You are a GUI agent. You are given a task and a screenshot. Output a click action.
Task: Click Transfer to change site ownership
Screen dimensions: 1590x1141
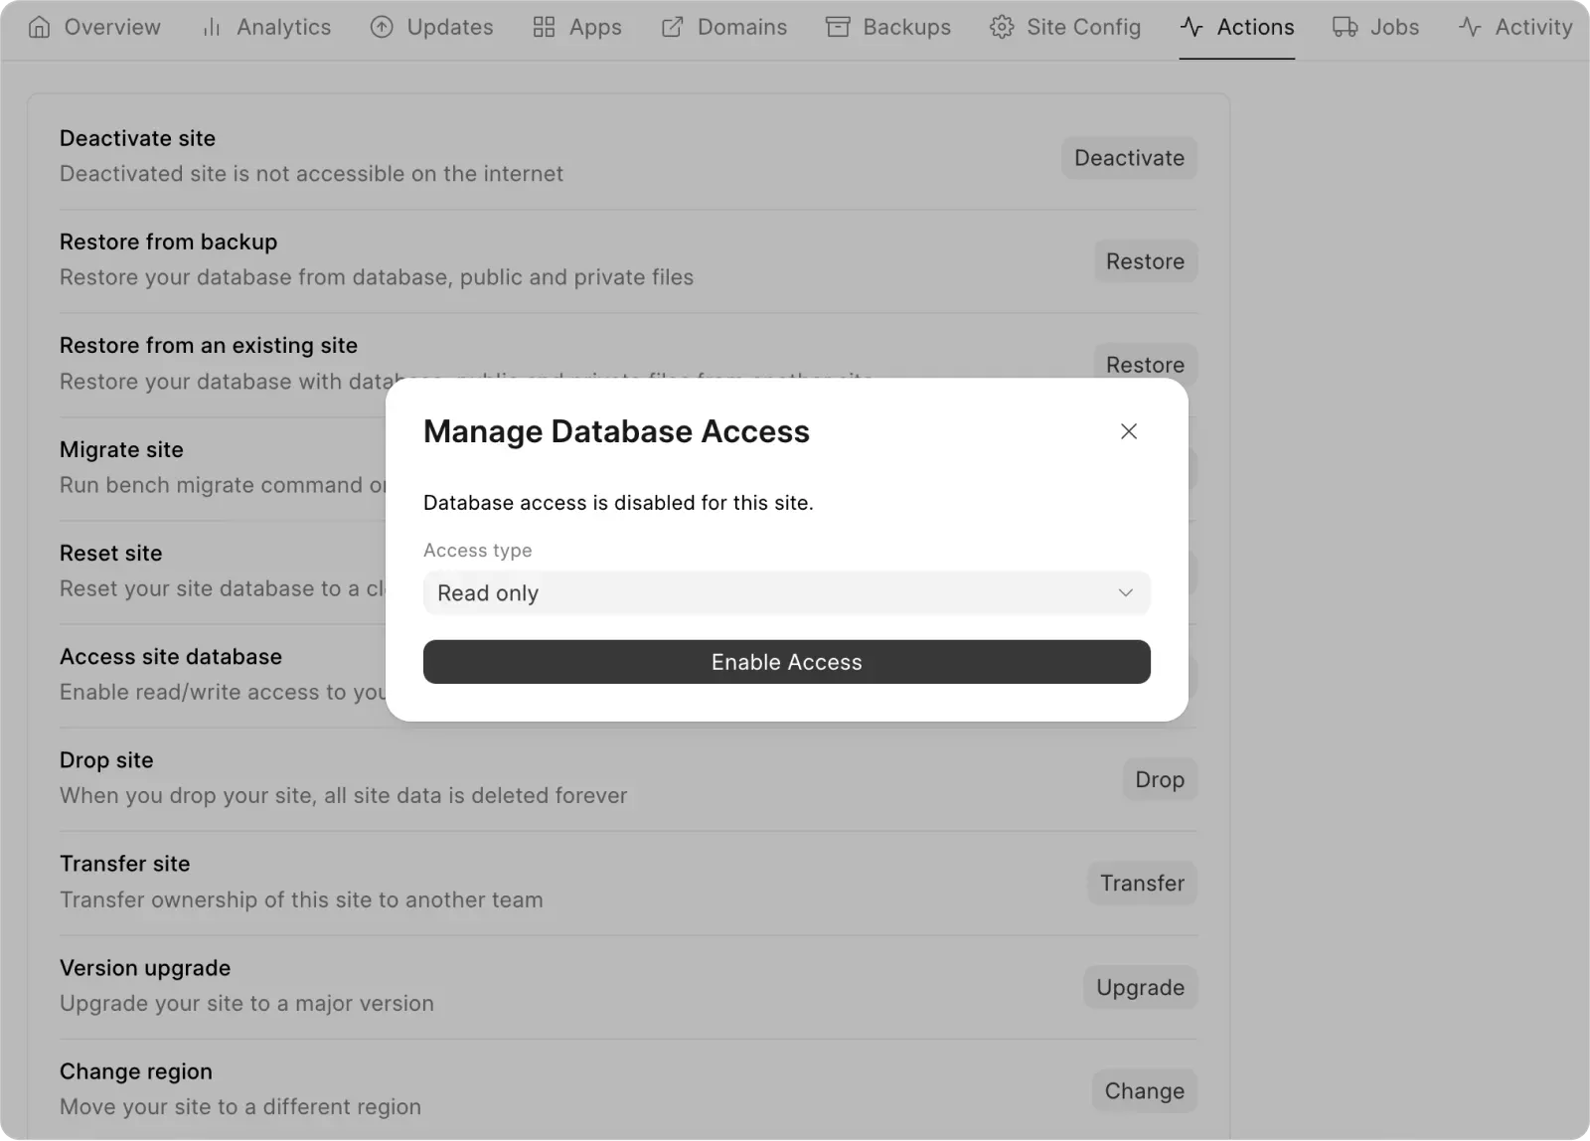click(x=1141, y=883)
